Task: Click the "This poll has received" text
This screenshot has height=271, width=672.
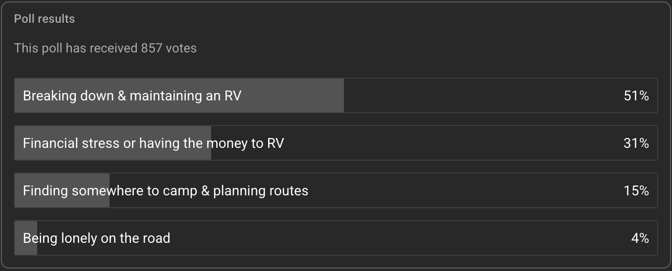Action: point(76,48)
